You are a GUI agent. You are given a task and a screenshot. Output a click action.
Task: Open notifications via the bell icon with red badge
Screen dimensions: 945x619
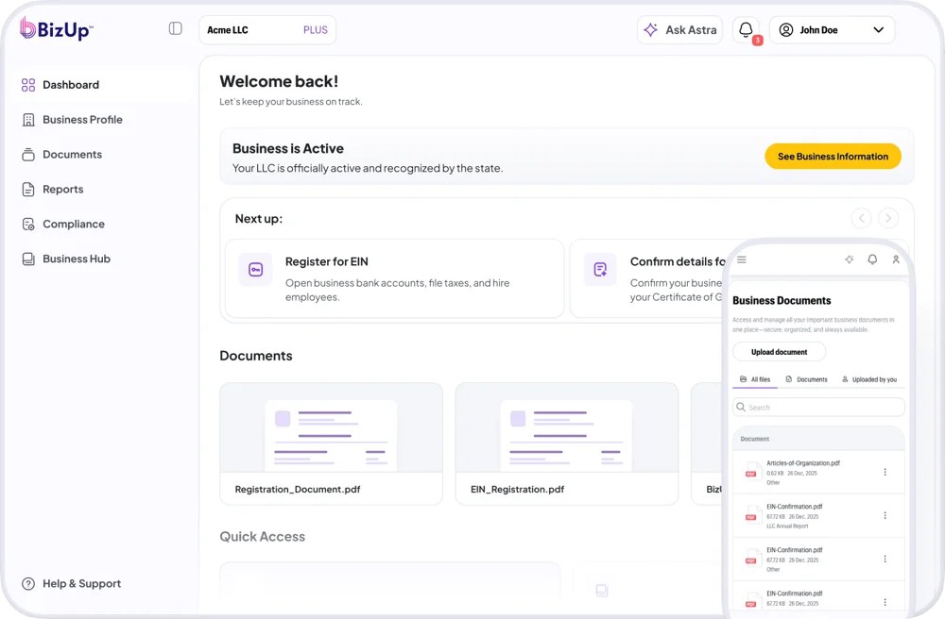(747, 30)
